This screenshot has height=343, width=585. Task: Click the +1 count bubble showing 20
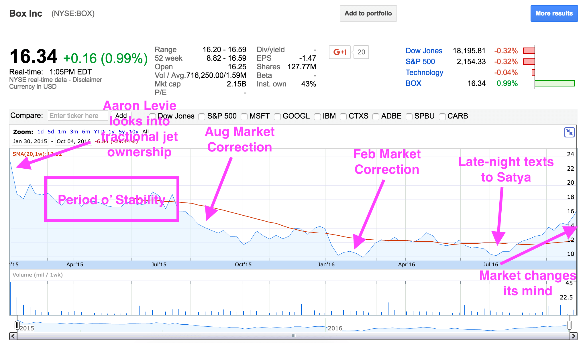pos(361,52)
